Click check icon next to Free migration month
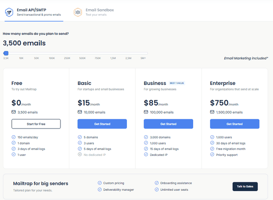Image resolution: width=273 pixels, height=200 pixels. tap(212, 149)
